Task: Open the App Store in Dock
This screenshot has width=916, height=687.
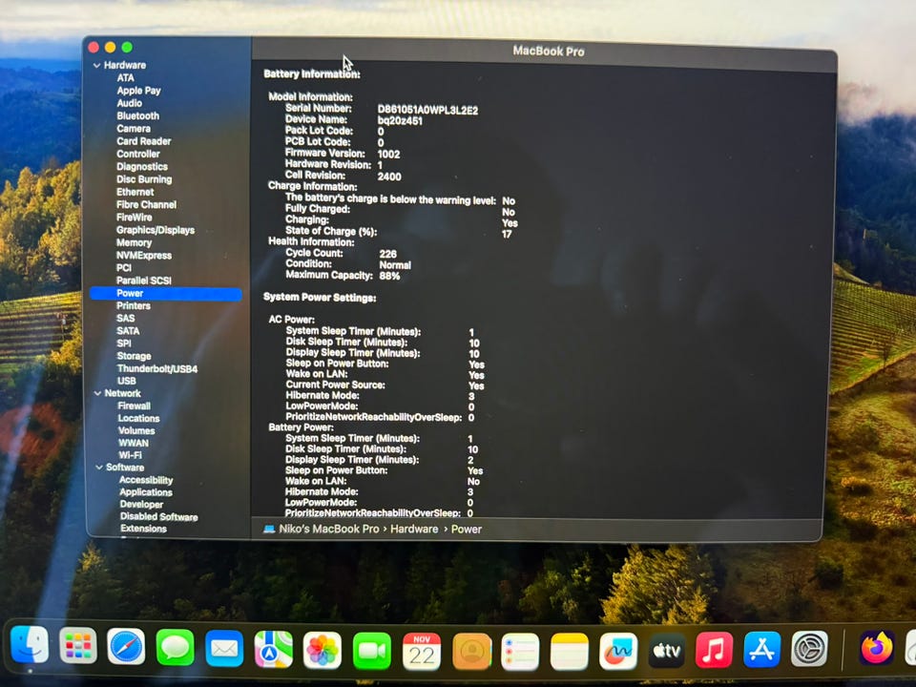Action: click(761, 649)
